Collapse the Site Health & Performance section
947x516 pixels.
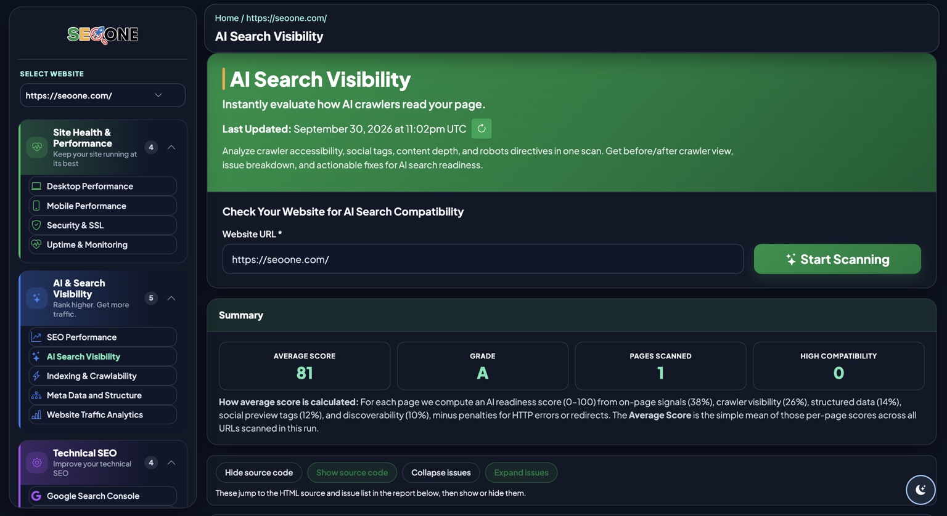click(171, 147)
